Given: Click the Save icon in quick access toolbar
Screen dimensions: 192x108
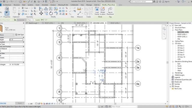Looking at the screenshot, I should click(x=4, y=1).
